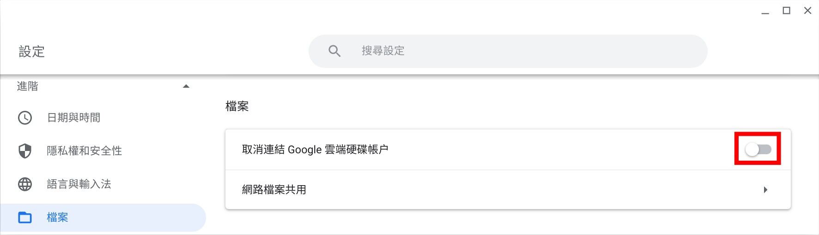Click the 設定 title in the header
The height and width of the screenshot is (235, 819).
[32, 51]
